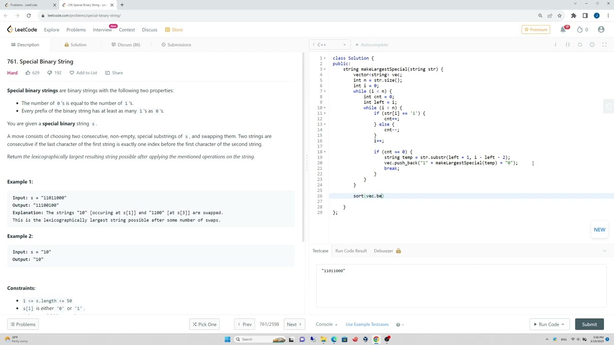Click the locked Debugger padlock icon
The height and width of the screenshot is (345, 614).
[x=398, y=251]
